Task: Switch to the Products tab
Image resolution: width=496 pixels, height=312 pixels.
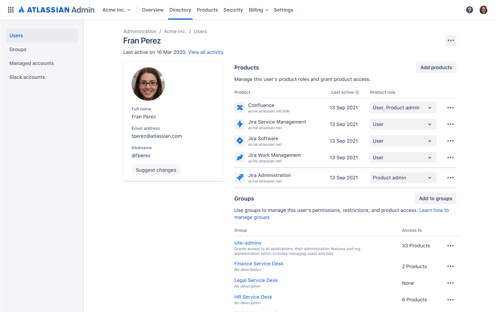Action: [207, 10]
